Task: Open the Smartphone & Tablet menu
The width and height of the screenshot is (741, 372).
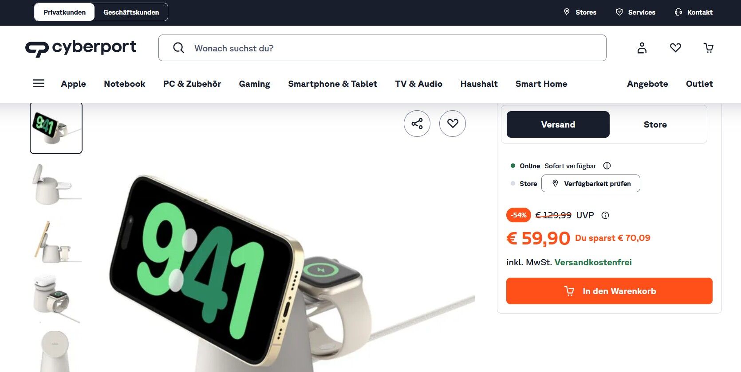Action: pos(332,84)
